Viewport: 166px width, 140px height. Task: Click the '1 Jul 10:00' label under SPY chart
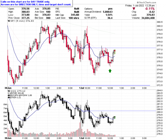[x=85, y=88]
